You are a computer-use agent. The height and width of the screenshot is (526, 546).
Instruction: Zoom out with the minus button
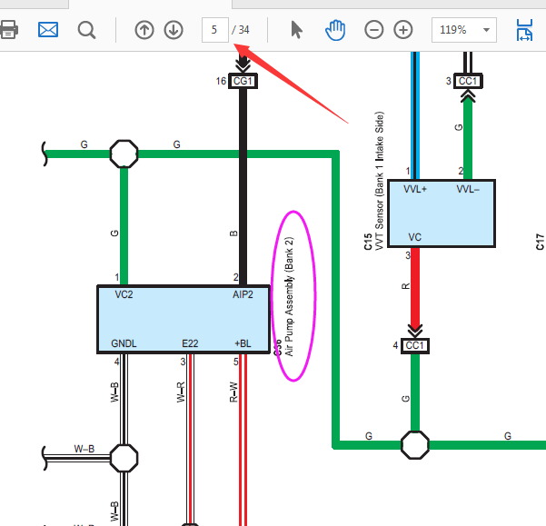point(374,30)
